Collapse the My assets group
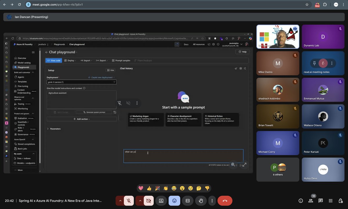 (x=34, y=154)
